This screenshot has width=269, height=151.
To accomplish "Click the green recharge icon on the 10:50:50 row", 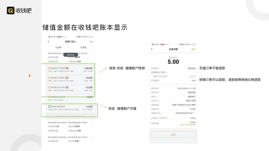I will pos(49,106).
